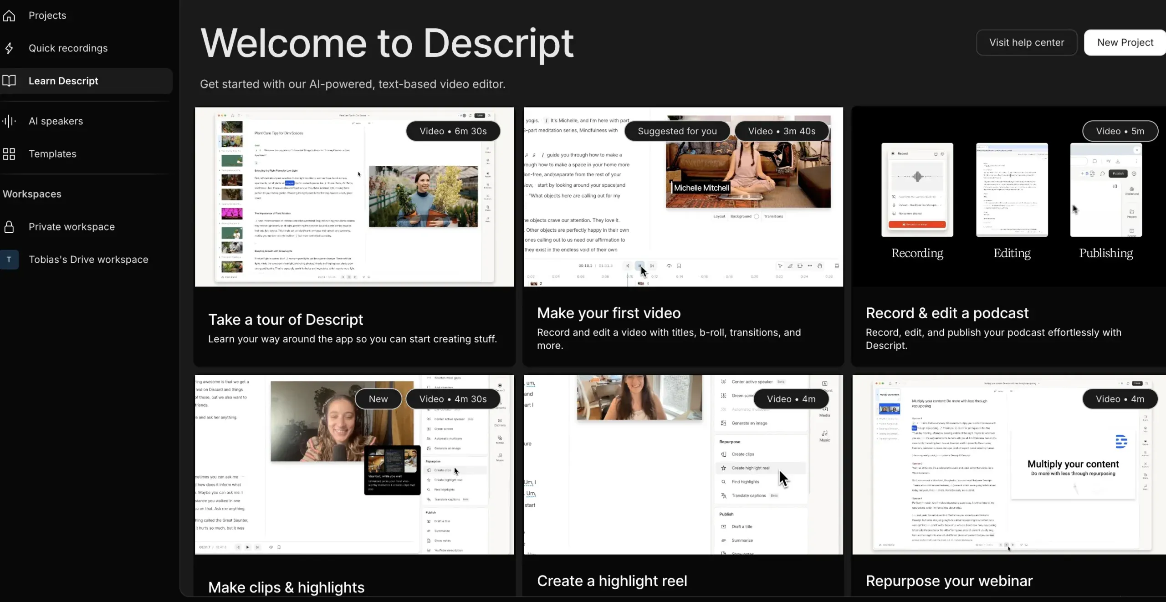Viewport: 1166px width, 602px height.
Task: Open Repurpose your webinar thumbnail
Action: tap(1009, 464)
